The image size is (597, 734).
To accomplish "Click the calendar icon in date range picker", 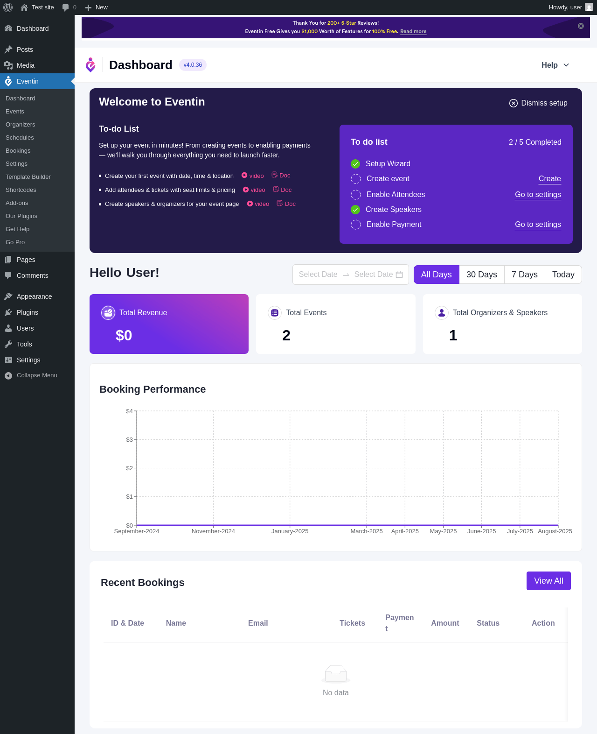I will click(x=399, y=275).
